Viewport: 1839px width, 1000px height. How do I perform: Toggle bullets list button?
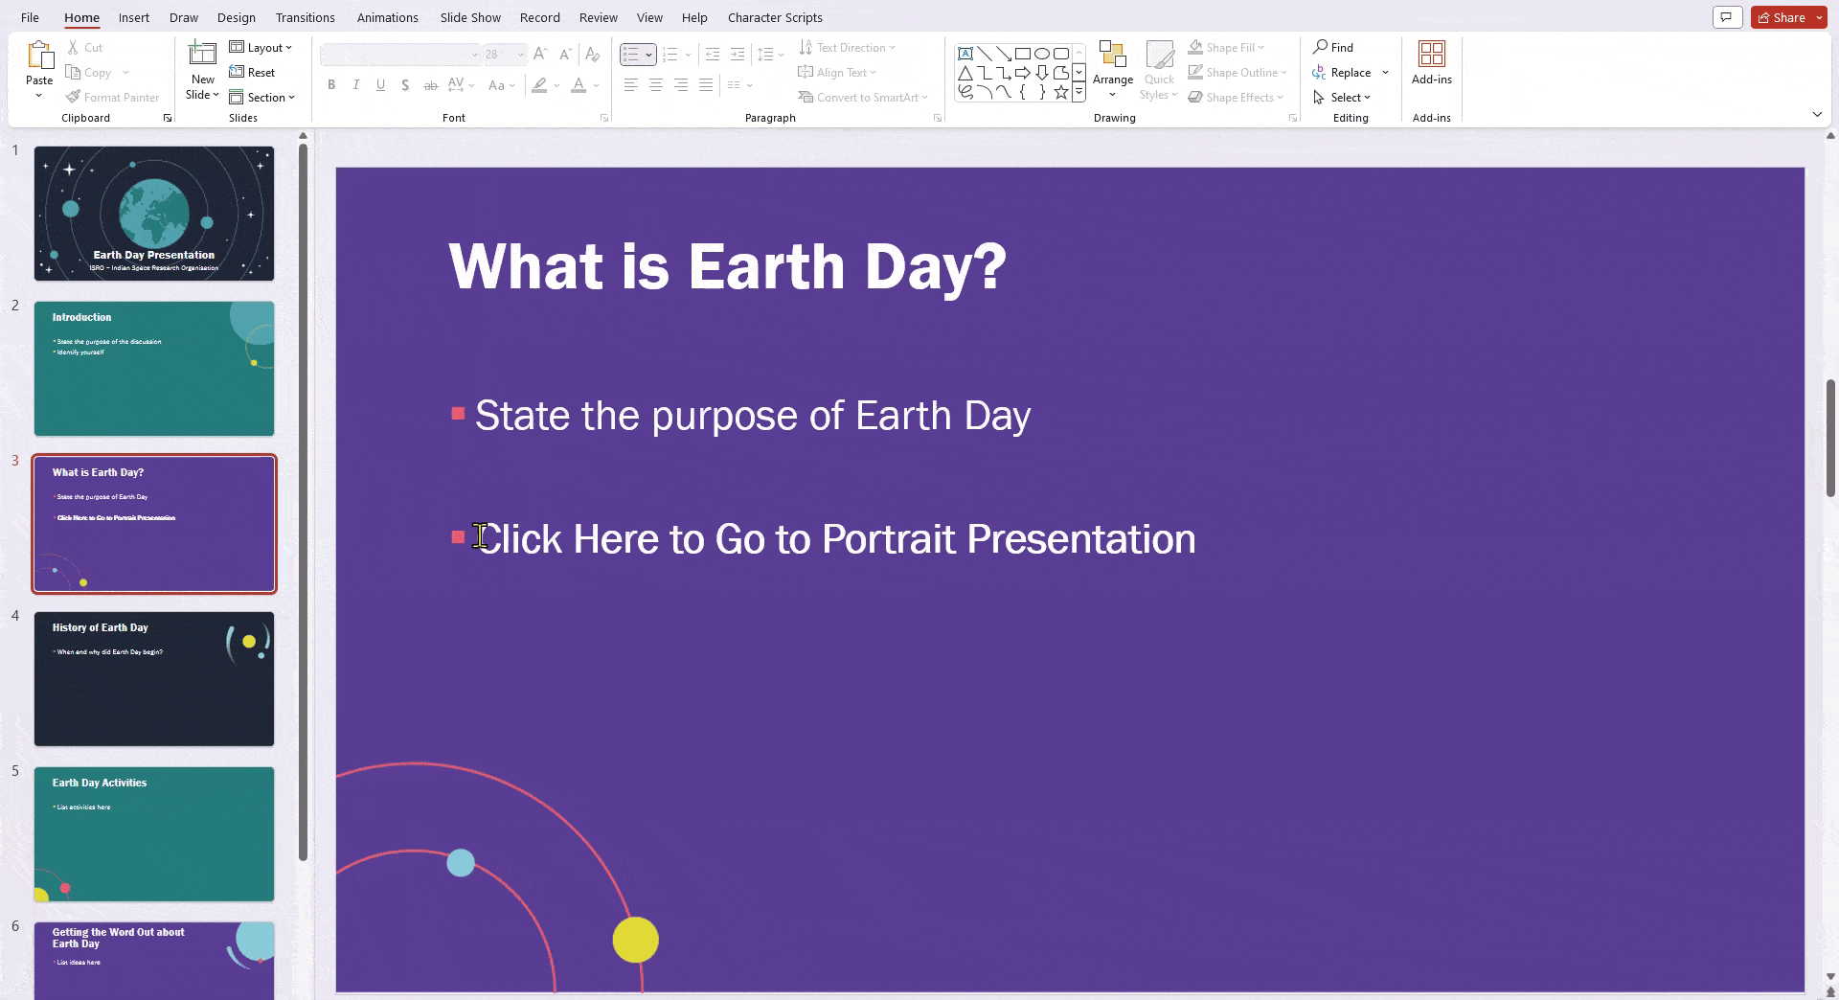coord(630,55)
